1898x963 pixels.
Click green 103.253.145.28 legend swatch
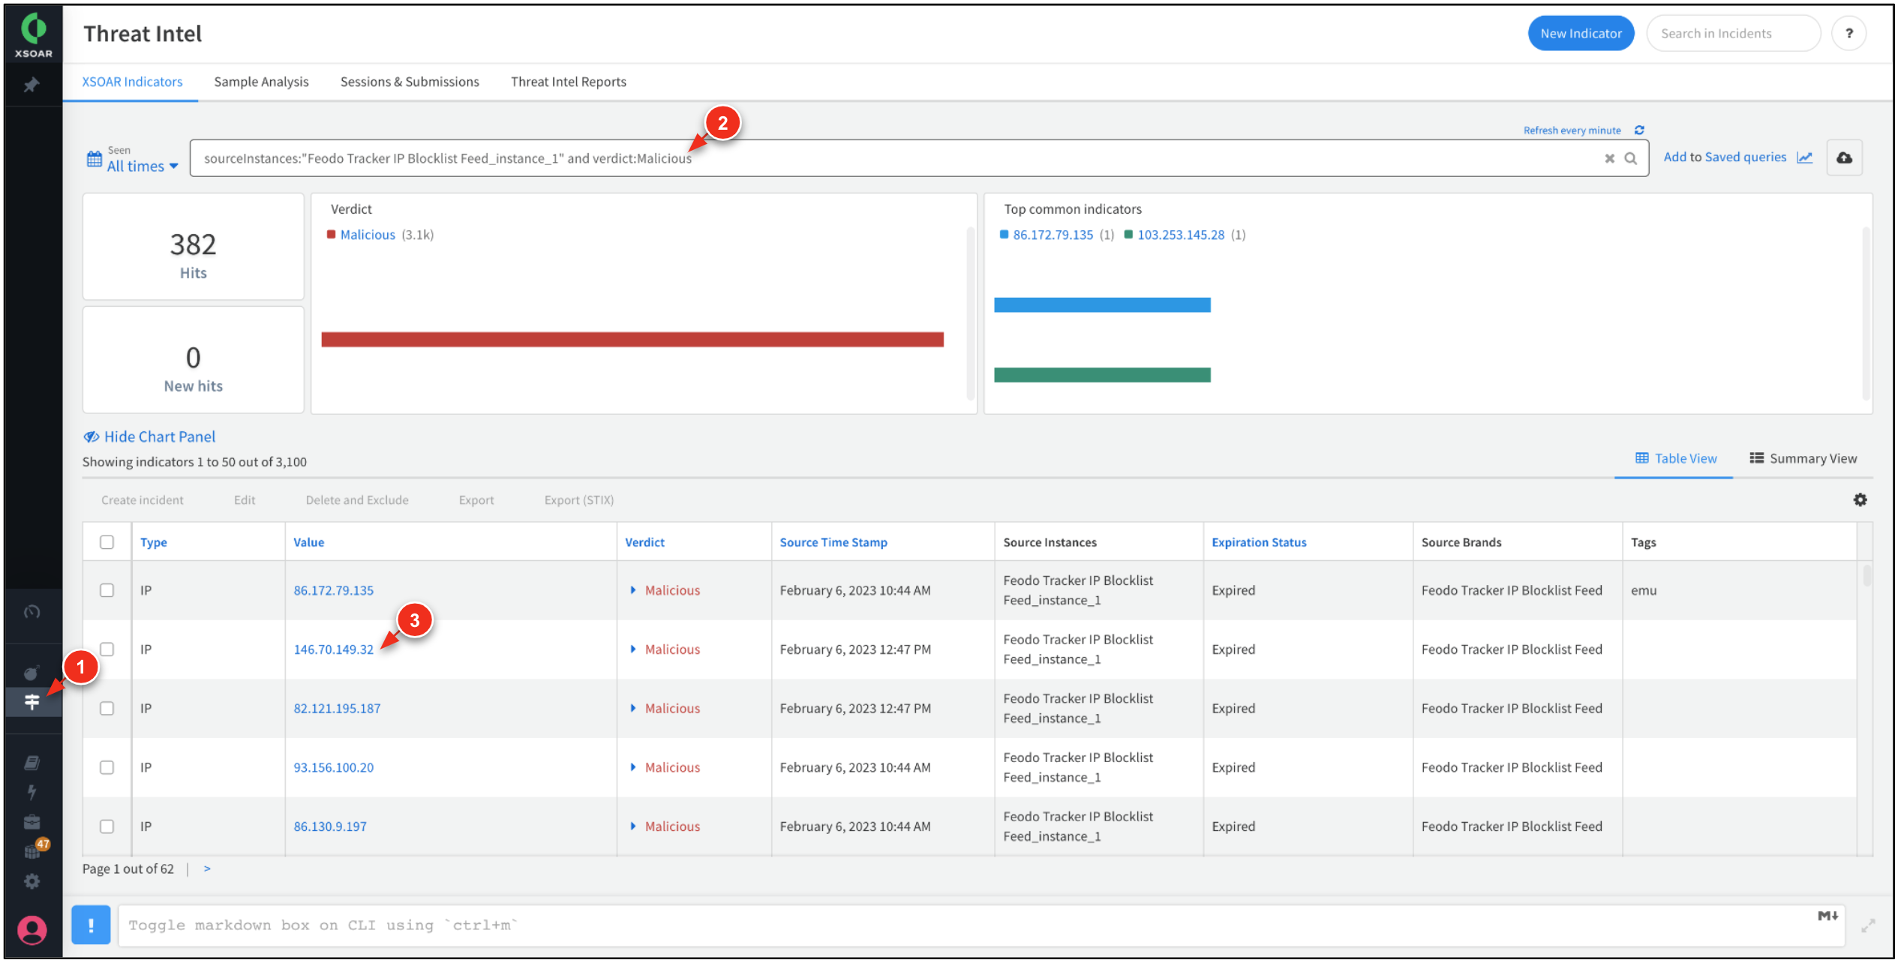(x=1128, y=235)
